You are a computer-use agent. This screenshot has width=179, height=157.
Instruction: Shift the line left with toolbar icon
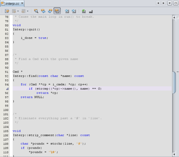67,11
